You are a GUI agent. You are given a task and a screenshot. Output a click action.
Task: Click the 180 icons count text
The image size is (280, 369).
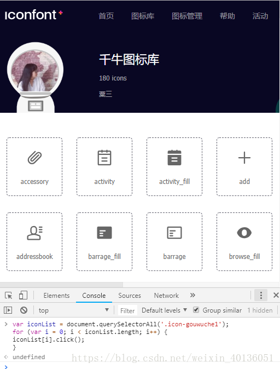[x=113, y=78]
